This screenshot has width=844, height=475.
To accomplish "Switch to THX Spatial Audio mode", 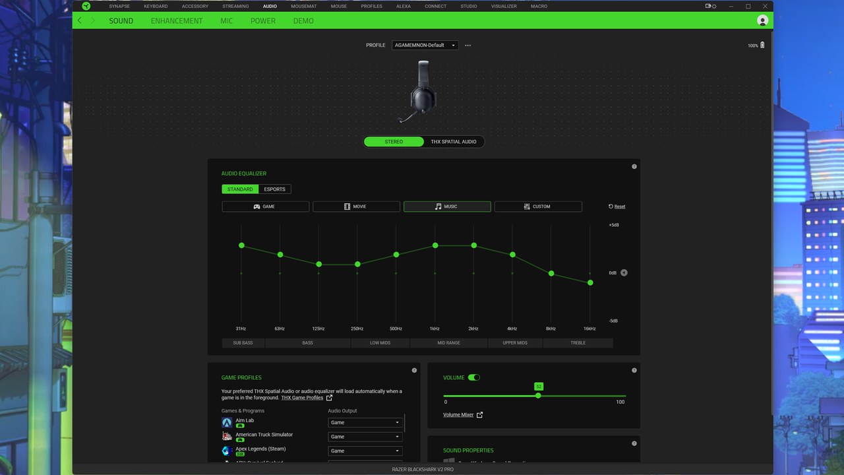I will (x=454, y=142).
